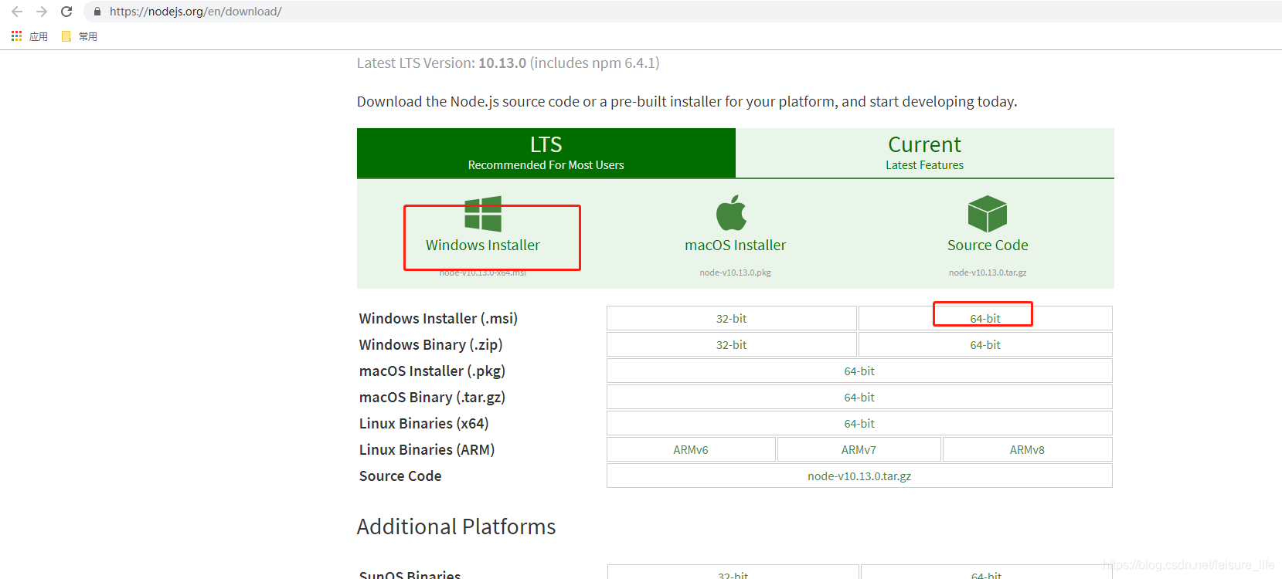Reload the page with the refresh icon
The width and height of the screenshot is (1282, 579).
[66, 12]
